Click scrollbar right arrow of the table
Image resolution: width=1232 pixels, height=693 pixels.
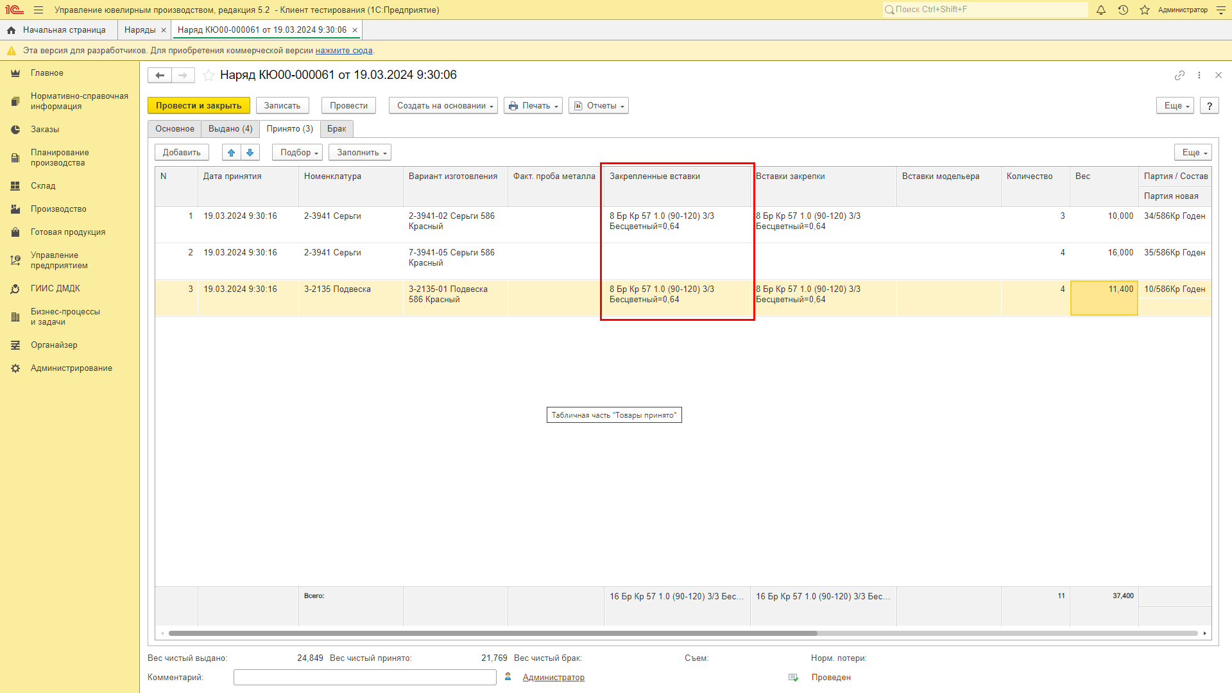(x=1205, y=633)
